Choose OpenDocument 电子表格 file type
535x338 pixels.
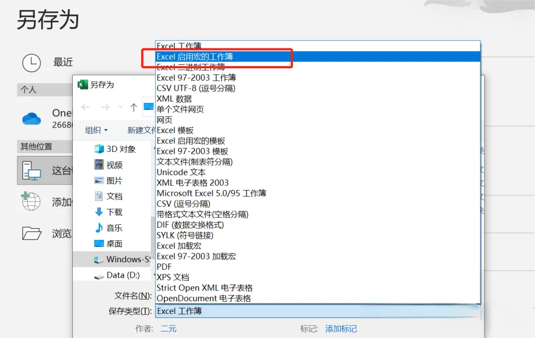click(x=318, y=298)
